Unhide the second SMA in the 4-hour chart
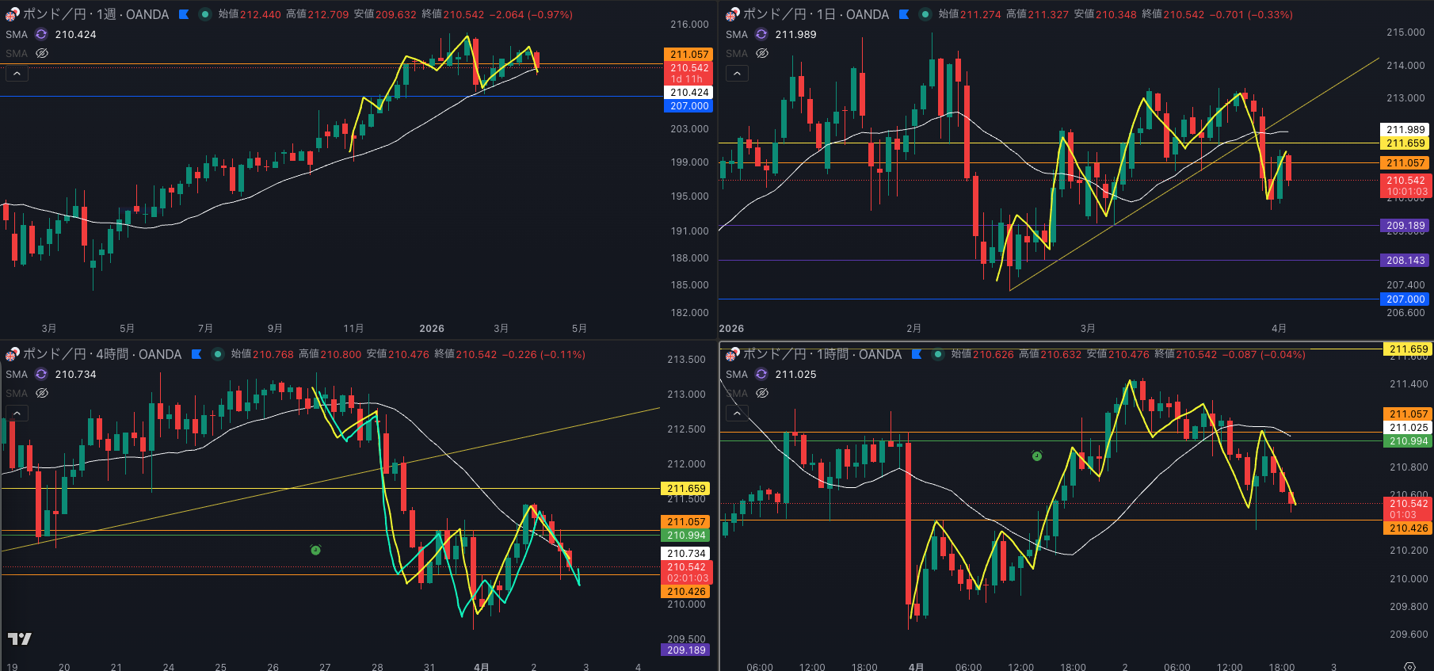This screenshot has width=1434, height=671. pyautogui.click(x=42, y=393)
